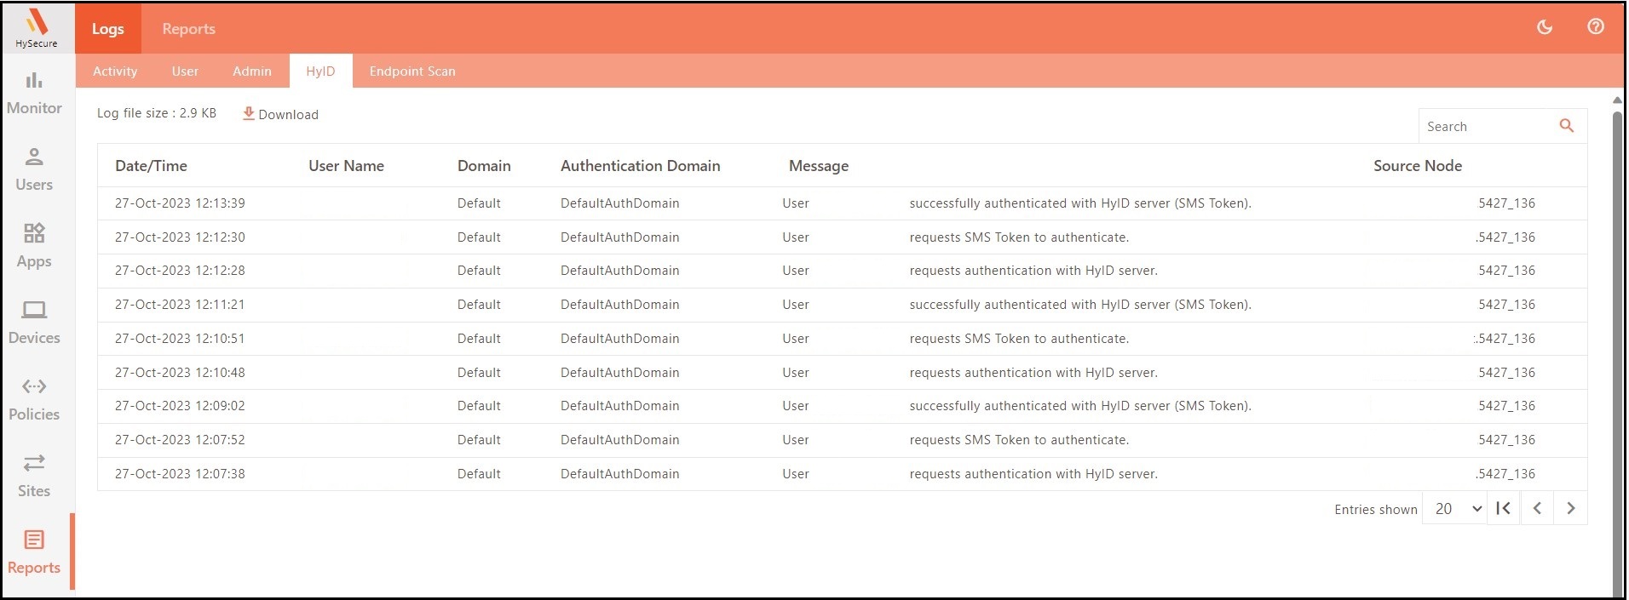Expand the Entries shown dropdown
This screenshot has width=1629, height=600.
(x=1458, y=509)
